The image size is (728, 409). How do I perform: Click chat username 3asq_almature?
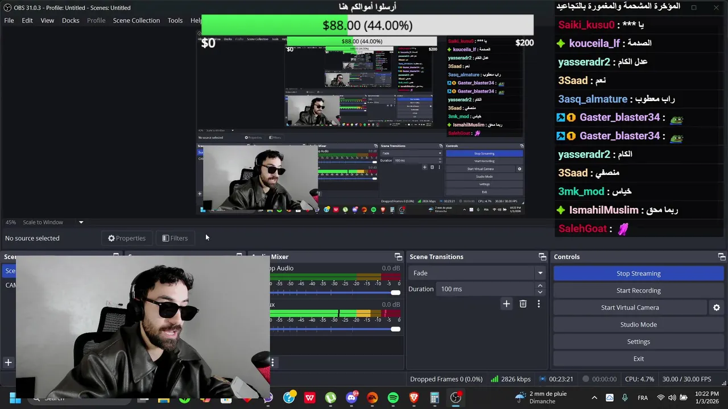point(593,99)
